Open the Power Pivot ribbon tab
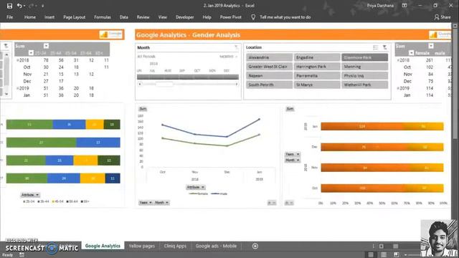This screenshot has width=459, height=258. click(231, 17)
